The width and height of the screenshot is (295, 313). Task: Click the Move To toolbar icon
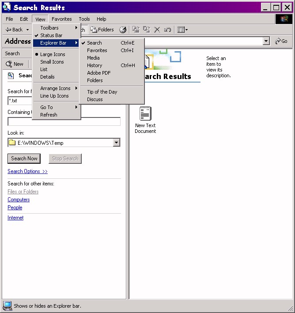click(x=136, y=30)
